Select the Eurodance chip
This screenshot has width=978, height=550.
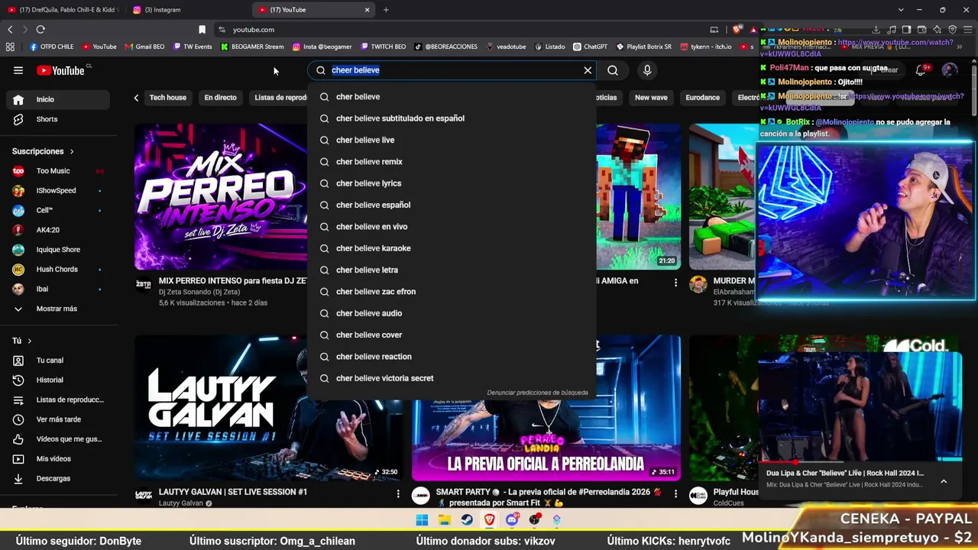click(702, 98)
